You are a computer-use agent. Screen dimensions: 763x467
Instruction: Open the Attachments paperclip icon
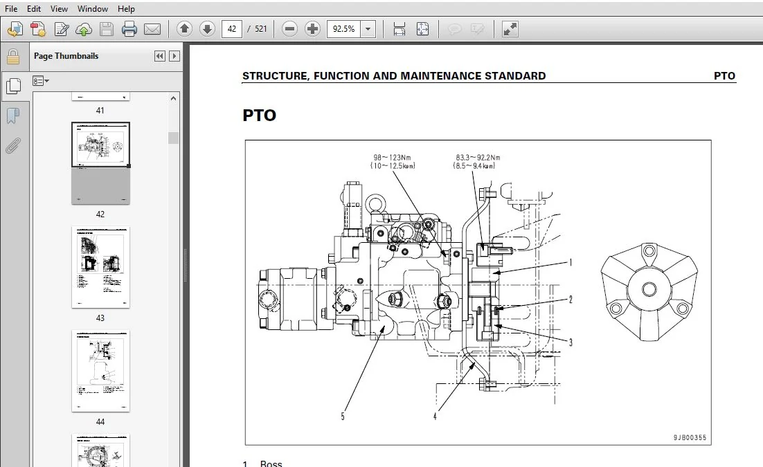pos(13,145)
